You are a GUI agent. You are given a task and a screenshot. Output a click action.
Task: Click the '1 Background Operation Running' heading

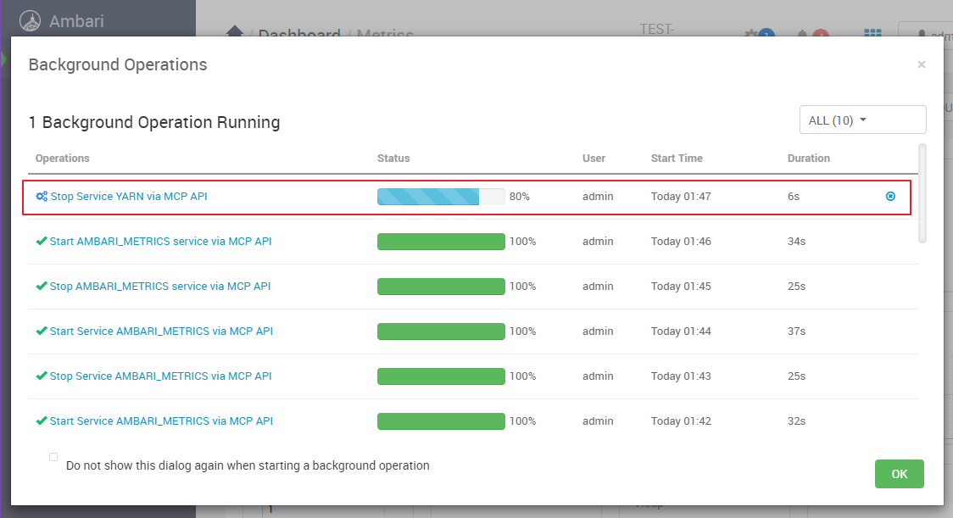[154, 122]
